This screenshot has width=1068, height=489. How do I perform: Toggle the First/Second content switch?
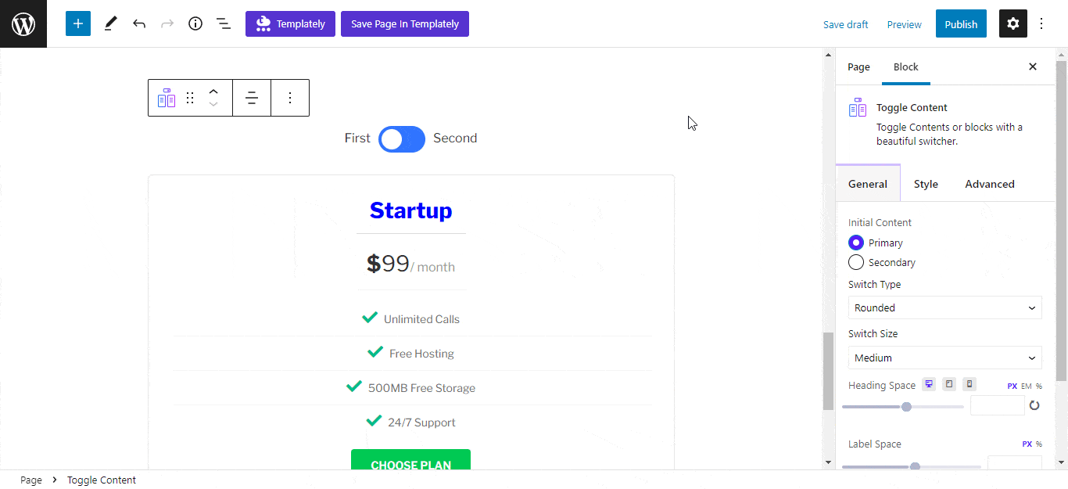[x=402, y=139]
